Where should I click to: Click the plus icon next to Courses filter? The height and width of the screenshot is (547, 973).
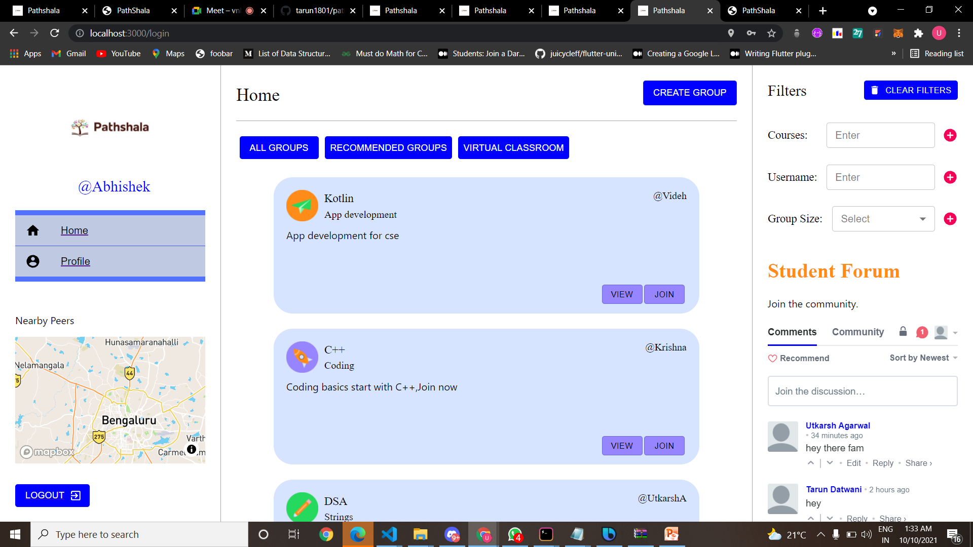click(950, 135)
